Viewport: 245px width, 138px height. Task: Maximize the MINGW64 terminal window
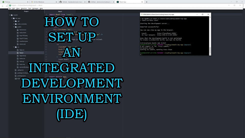(x=203, y=14)
